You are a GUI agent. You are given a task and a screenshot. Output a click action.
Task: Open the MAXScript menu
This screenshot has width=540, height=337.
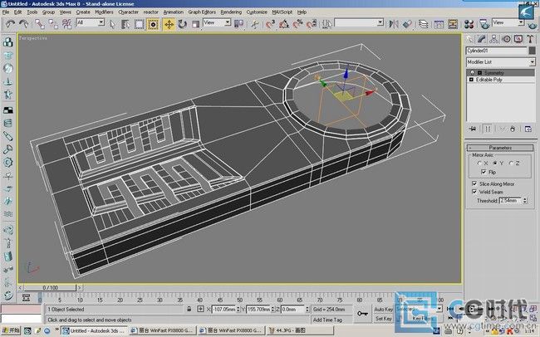(282, 12)
